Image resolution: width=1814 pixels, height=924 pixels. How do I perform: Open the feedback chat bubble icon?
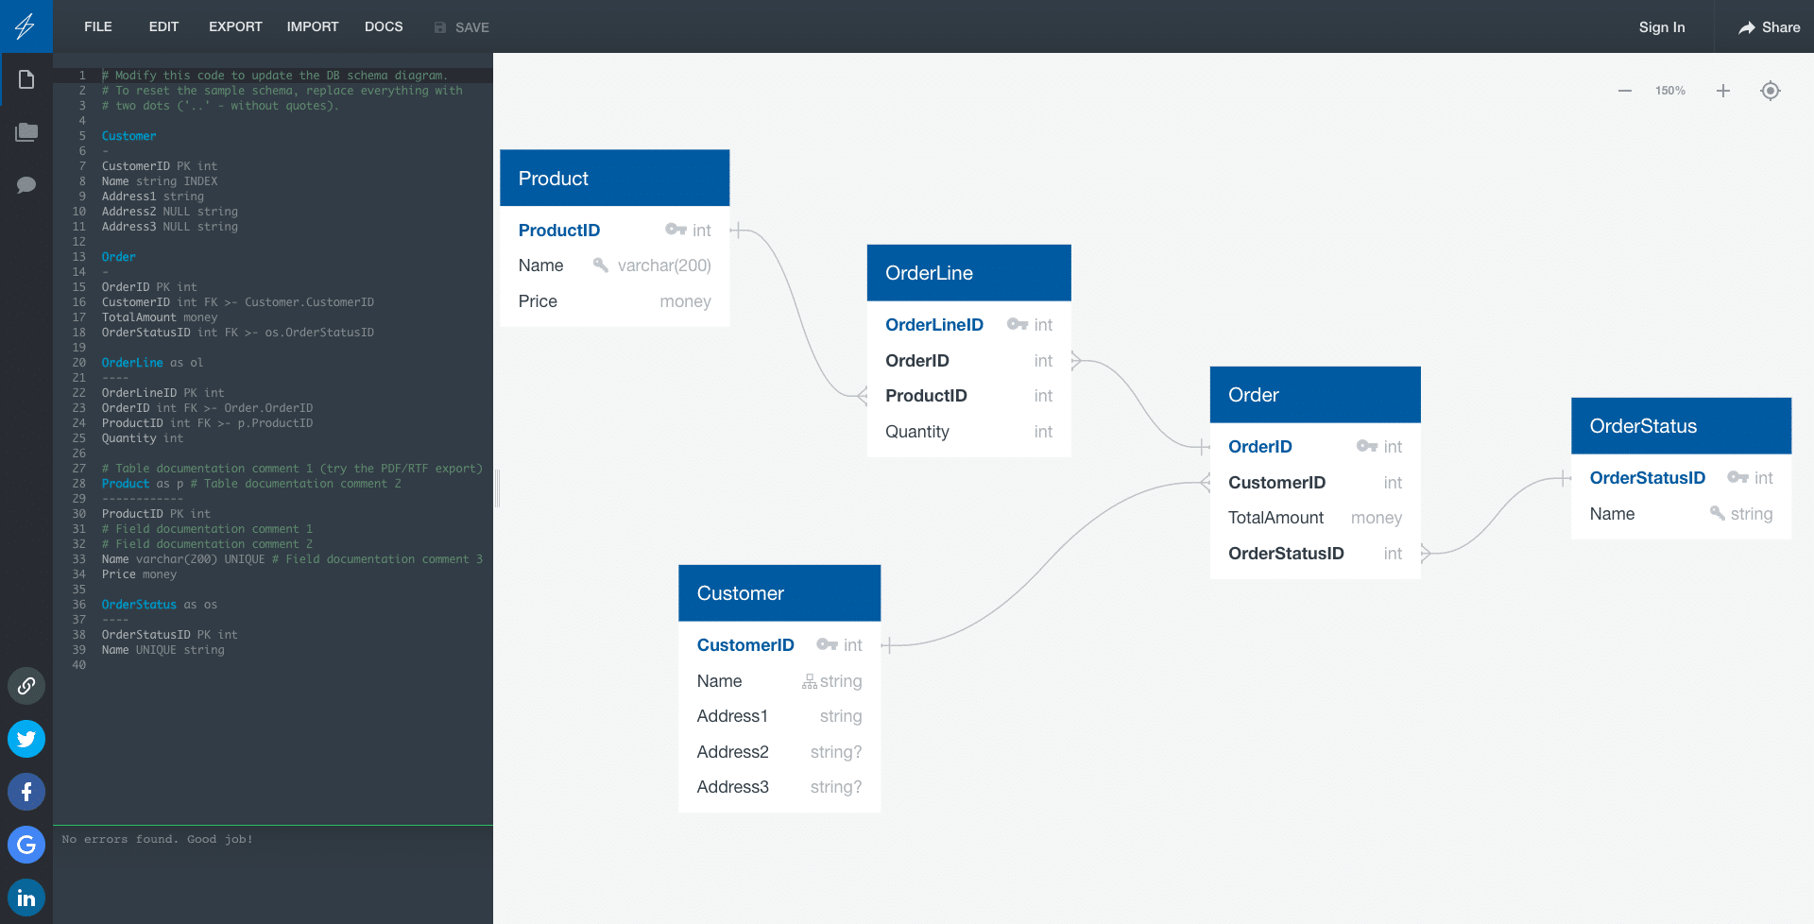click(x=26, y=185)
